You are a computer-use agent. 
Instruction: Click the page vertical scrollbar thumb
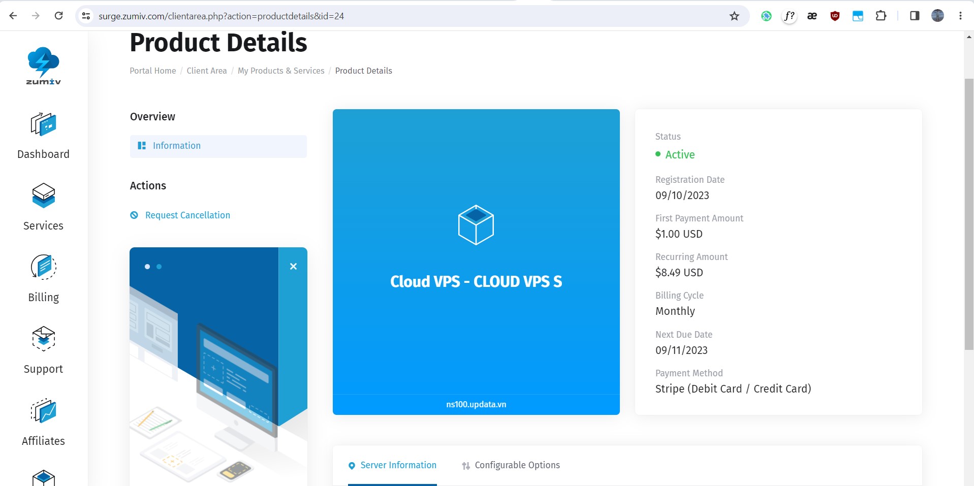click(969, 214)
